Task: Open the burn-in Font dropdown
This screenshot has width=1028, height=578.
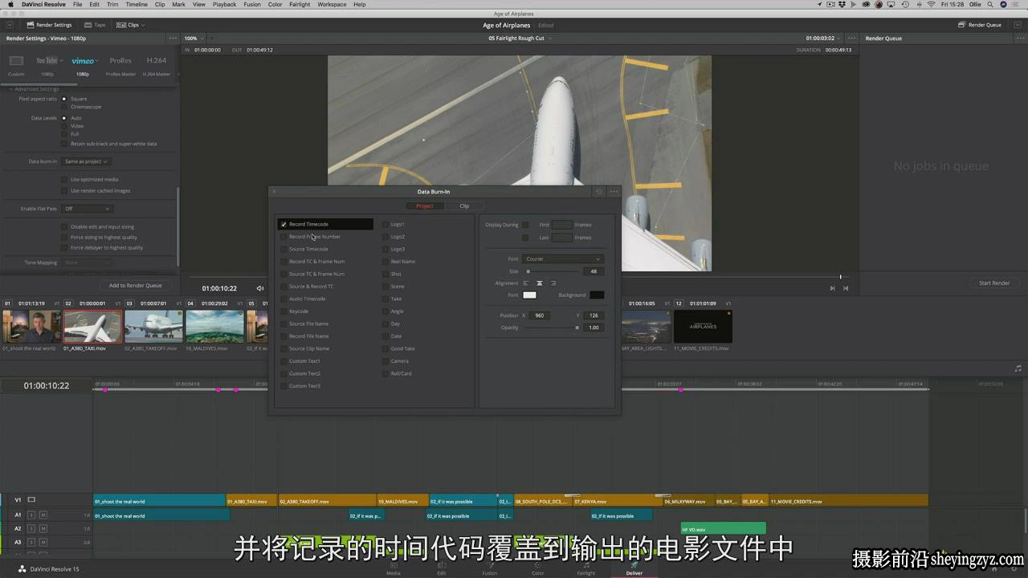Action: pyautogui.click(x=563, y=259)
